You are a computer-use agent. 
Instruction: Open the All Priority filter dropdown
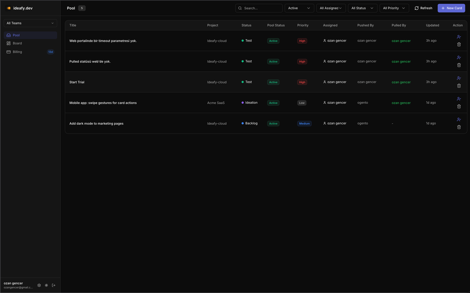point(394,8)
